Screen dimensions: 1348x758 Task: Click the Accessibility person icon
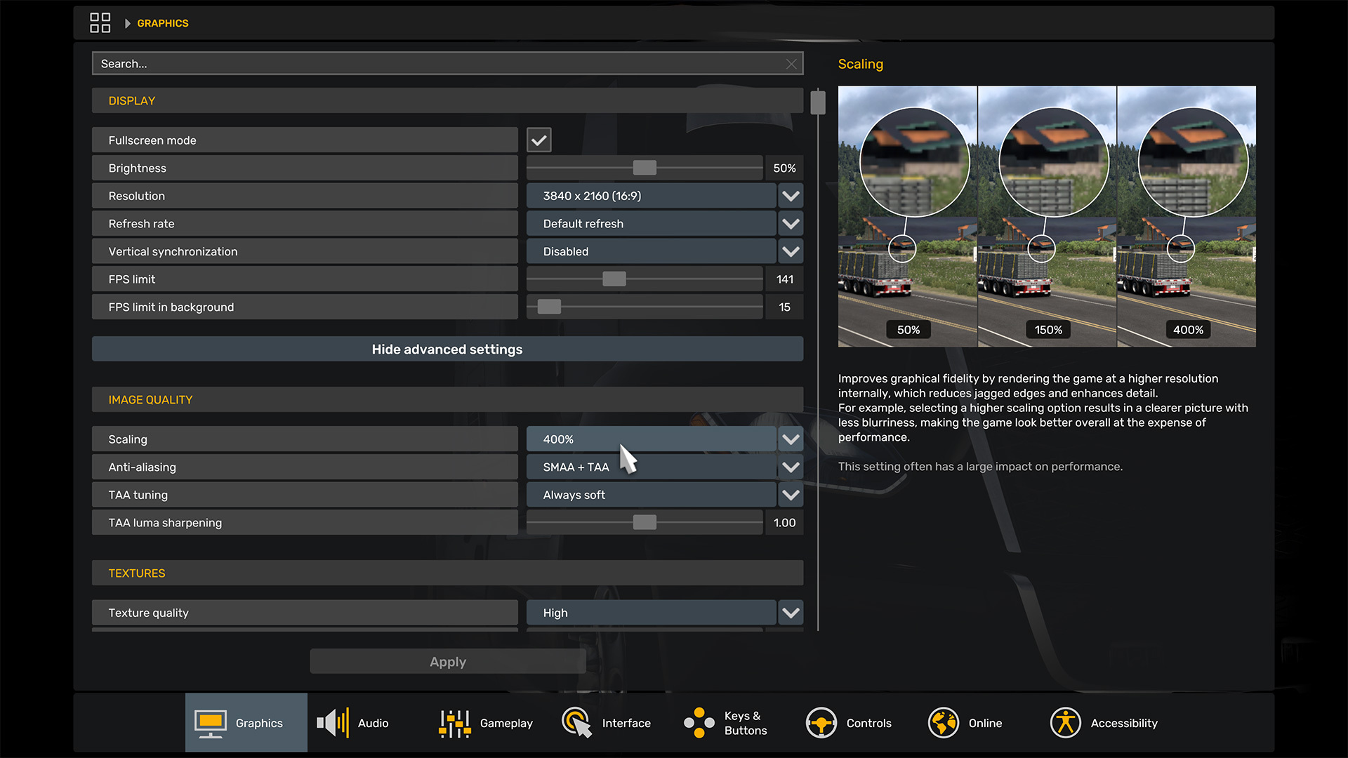[1065, 723]
